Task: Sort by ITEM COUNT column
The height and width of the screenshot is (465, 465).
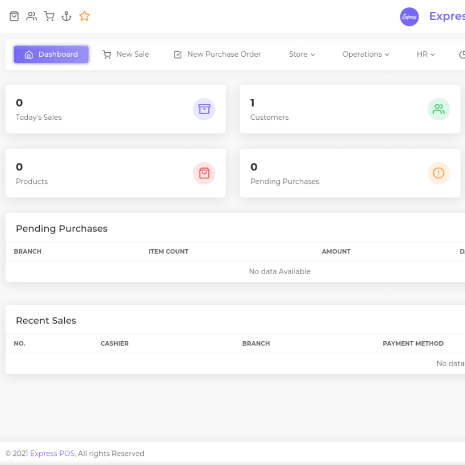Action: click(x=169, y=252)
